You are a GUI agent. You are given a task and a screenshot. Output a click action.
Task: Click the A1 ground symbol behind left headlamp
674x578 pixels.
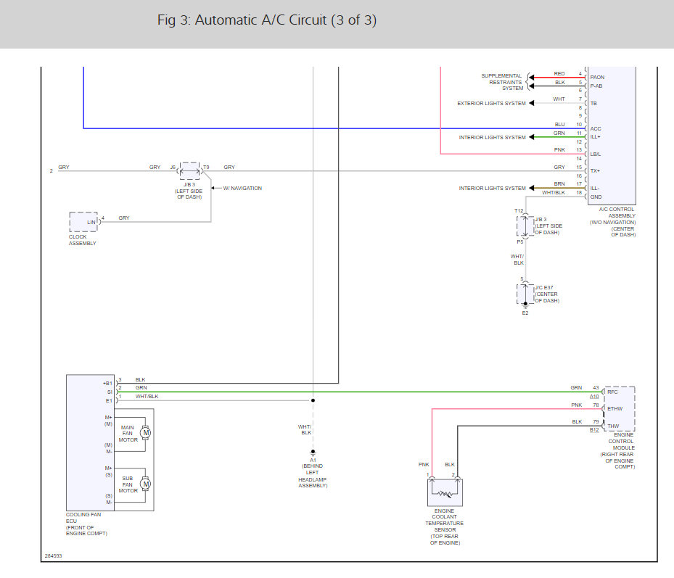(x=313, y=453)
